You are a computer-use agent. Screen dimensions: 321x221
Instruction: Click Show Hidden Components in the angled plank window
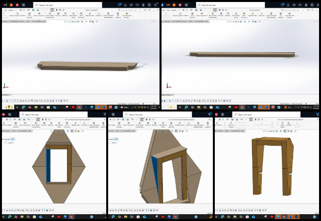50,16
